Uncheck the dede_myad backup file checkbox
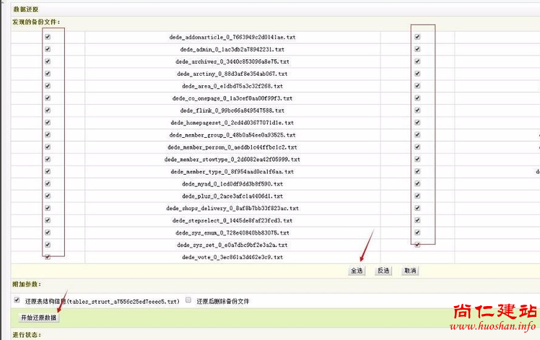 pos(48,184)
